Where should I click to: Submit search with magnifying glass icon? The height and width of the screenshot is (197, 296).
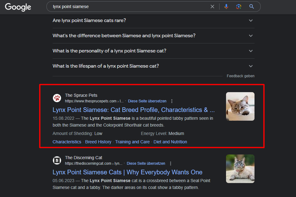[251, 7]
